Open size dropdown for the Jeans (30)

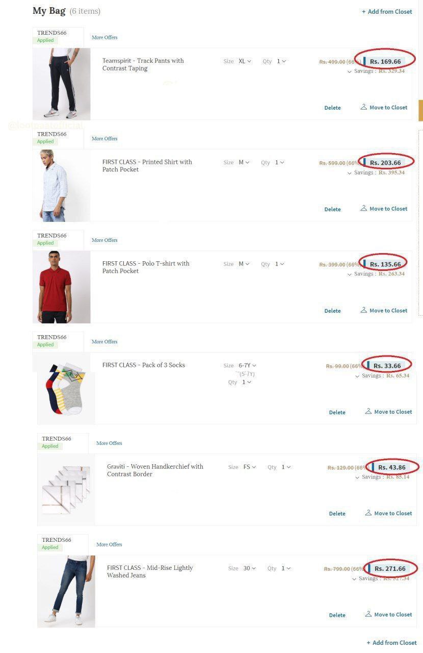pyautogui.click(x=250, y=568)
